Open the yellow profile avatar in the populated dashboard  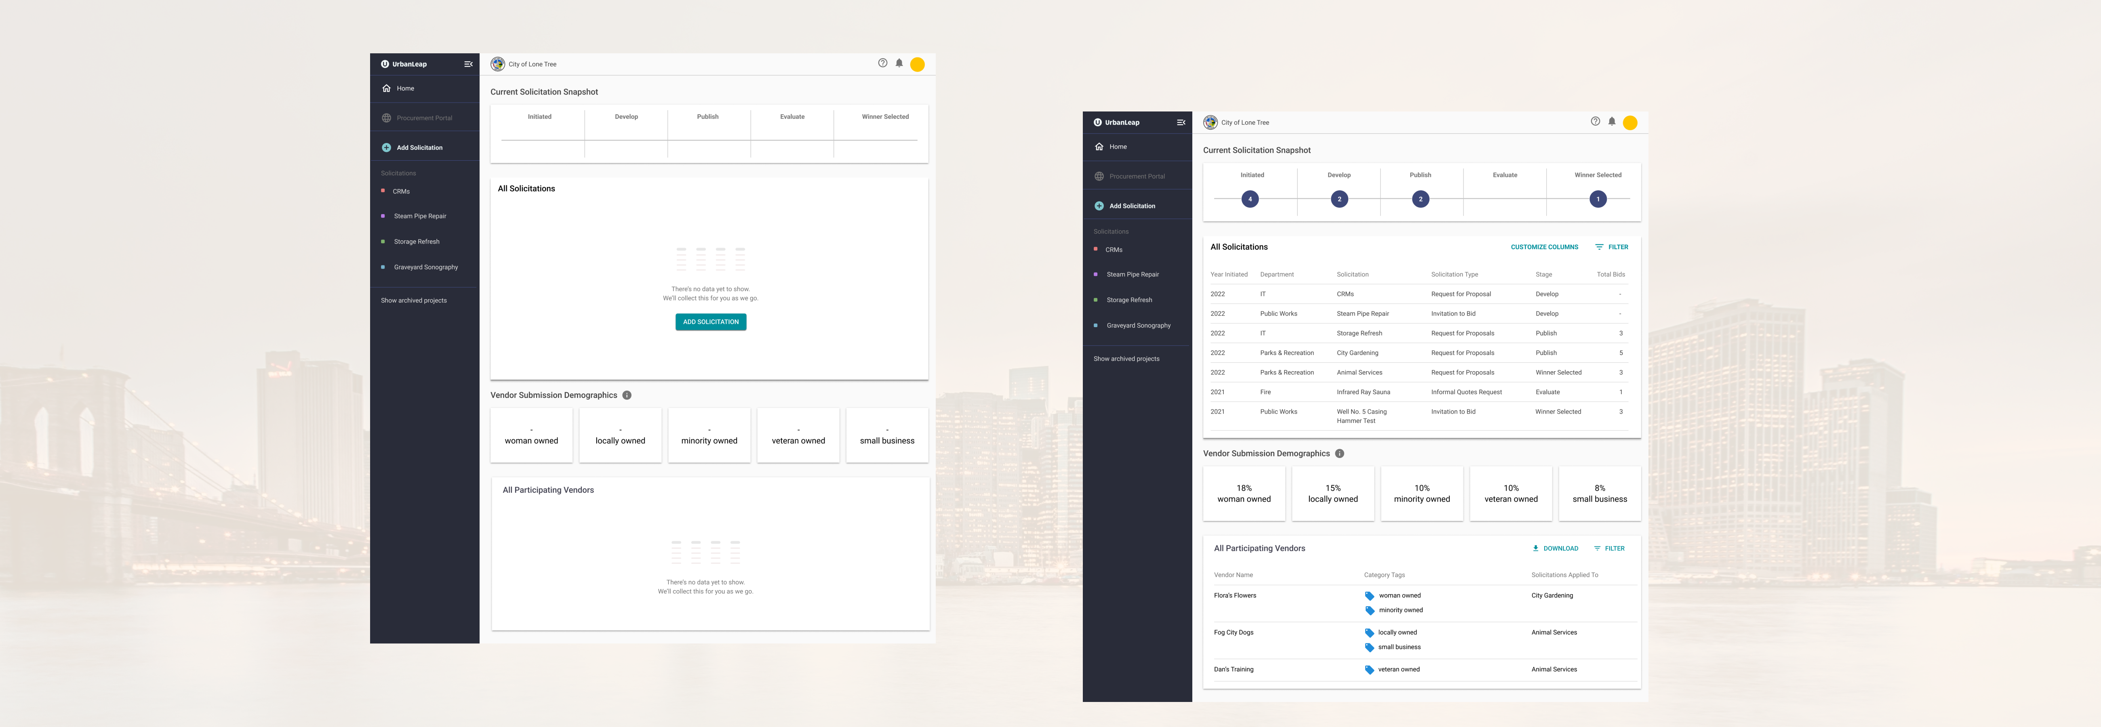click(1629, 123)
